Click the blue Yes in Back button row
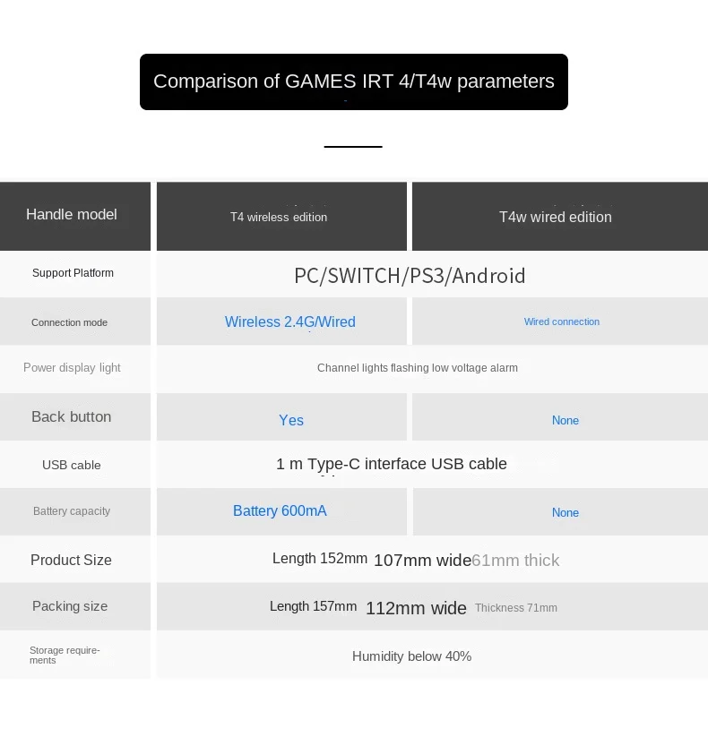 click(x=291, y=420)
